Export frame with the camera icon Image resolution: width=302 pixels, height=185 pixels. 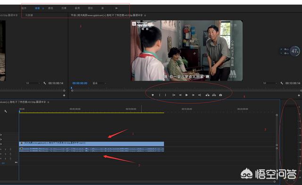pos(220,95)
